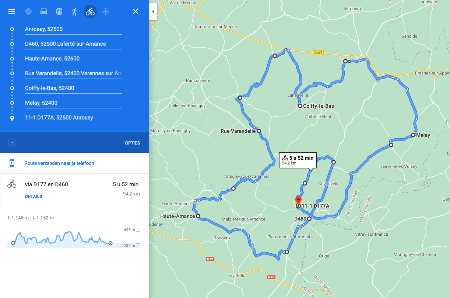Screen dimensions: 450x298
Task: Open the OPTIES route options
Action: 133,143
